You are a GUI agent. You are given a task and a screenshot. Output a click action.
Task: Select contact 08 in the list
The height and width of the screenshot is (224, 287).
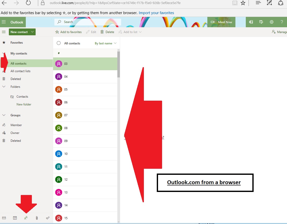click(85, 128)
